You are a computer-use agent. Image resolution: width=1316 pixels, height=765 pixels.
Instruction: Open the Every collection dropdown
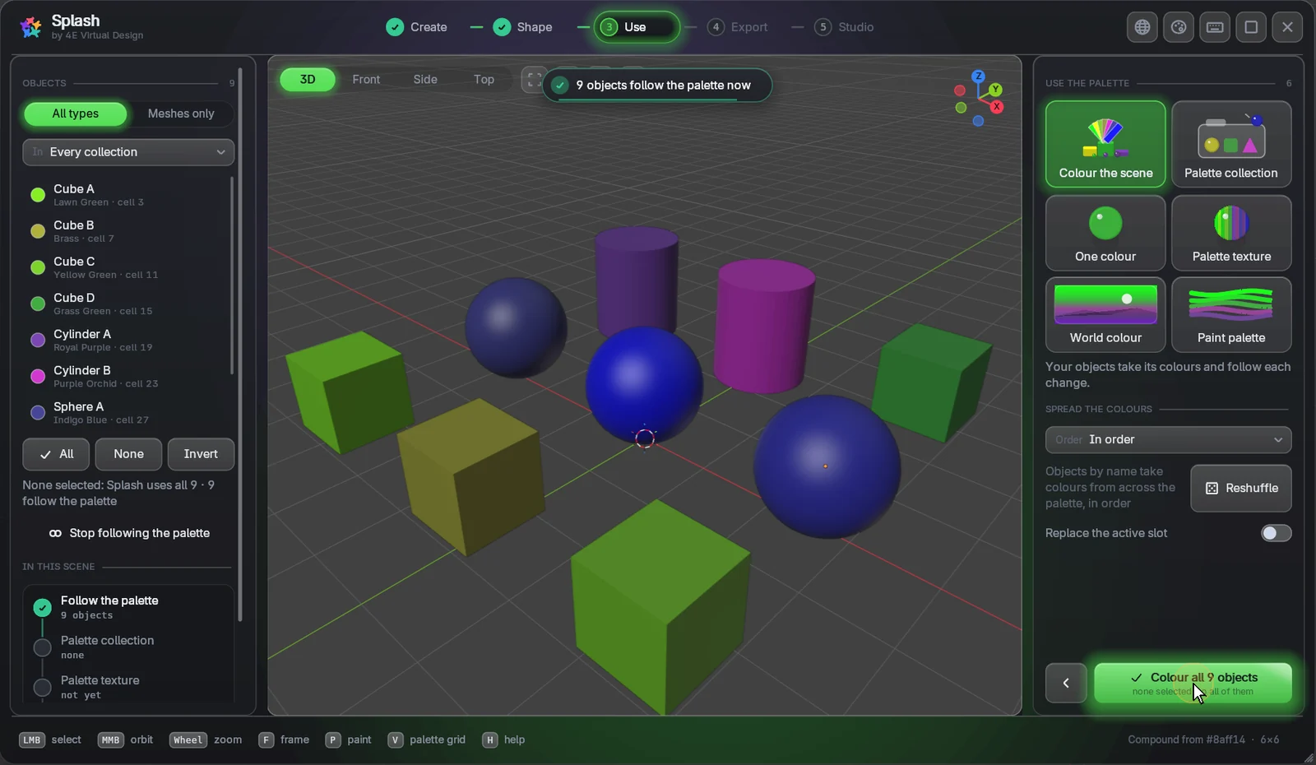(128, 152)
